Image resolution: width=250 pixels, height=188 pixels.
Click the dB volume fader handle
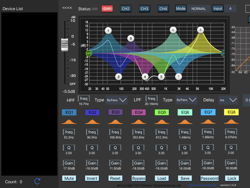[65, 45]
